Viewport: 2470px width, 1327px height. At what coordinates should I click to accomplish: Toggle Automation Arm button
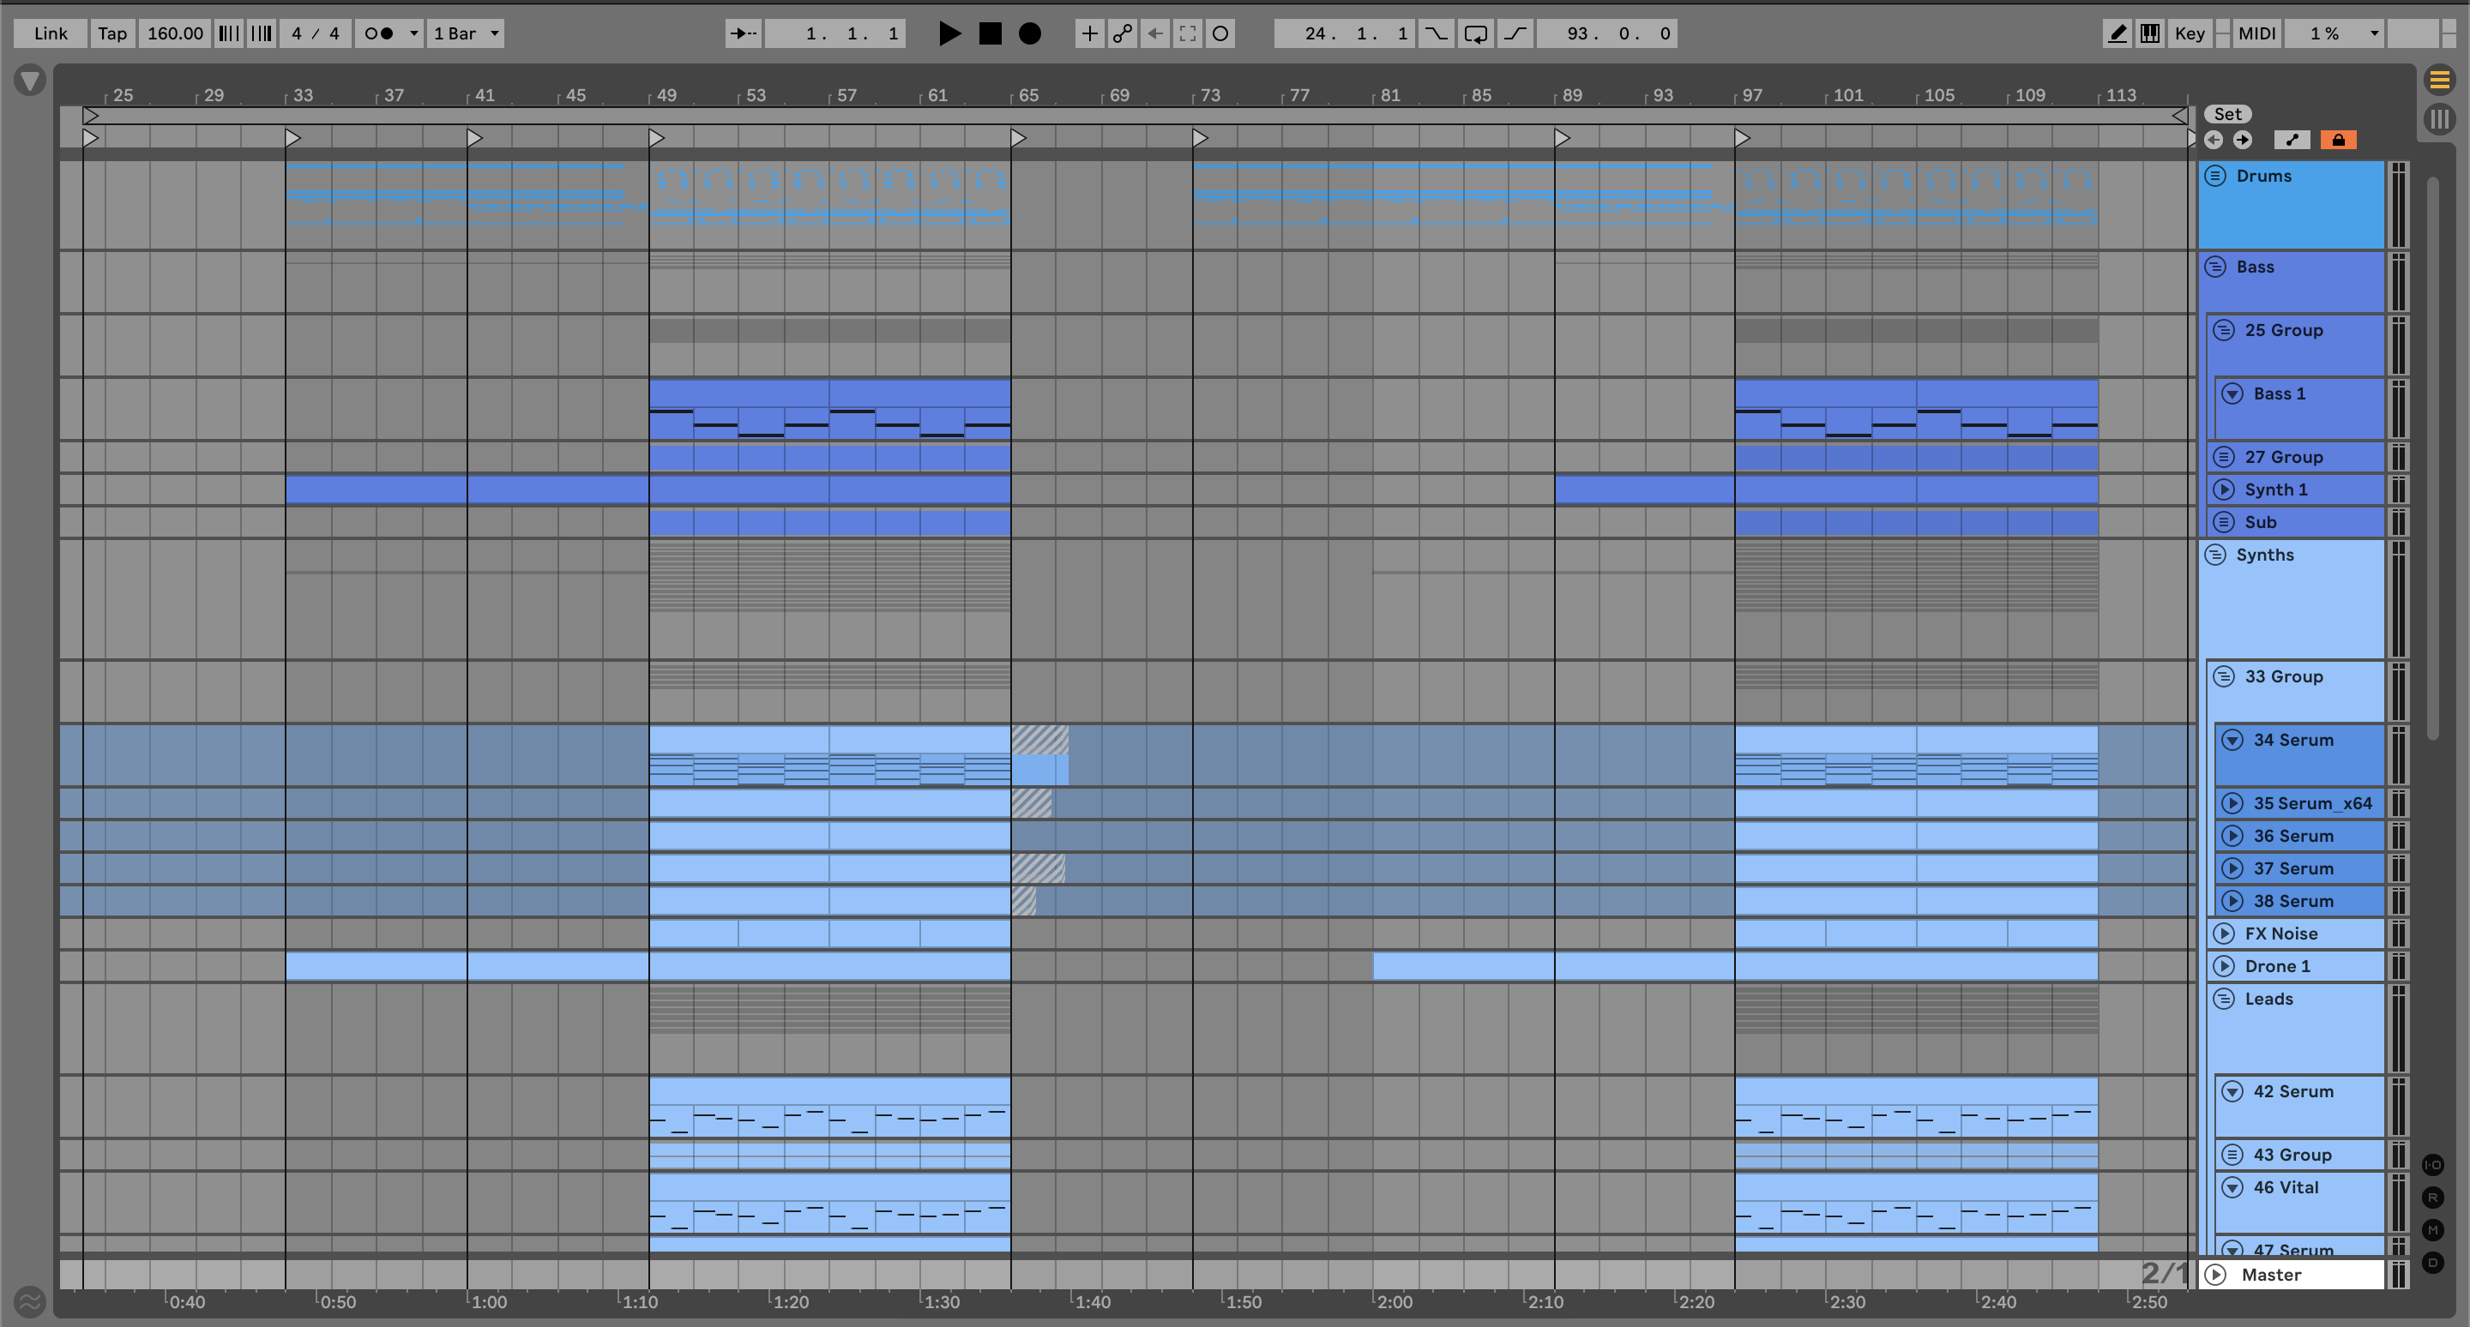click(1122, 33)
